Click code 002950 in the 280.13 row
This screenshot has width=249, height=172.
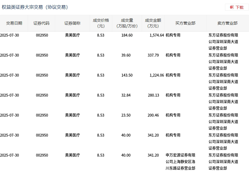coord(42,95)
